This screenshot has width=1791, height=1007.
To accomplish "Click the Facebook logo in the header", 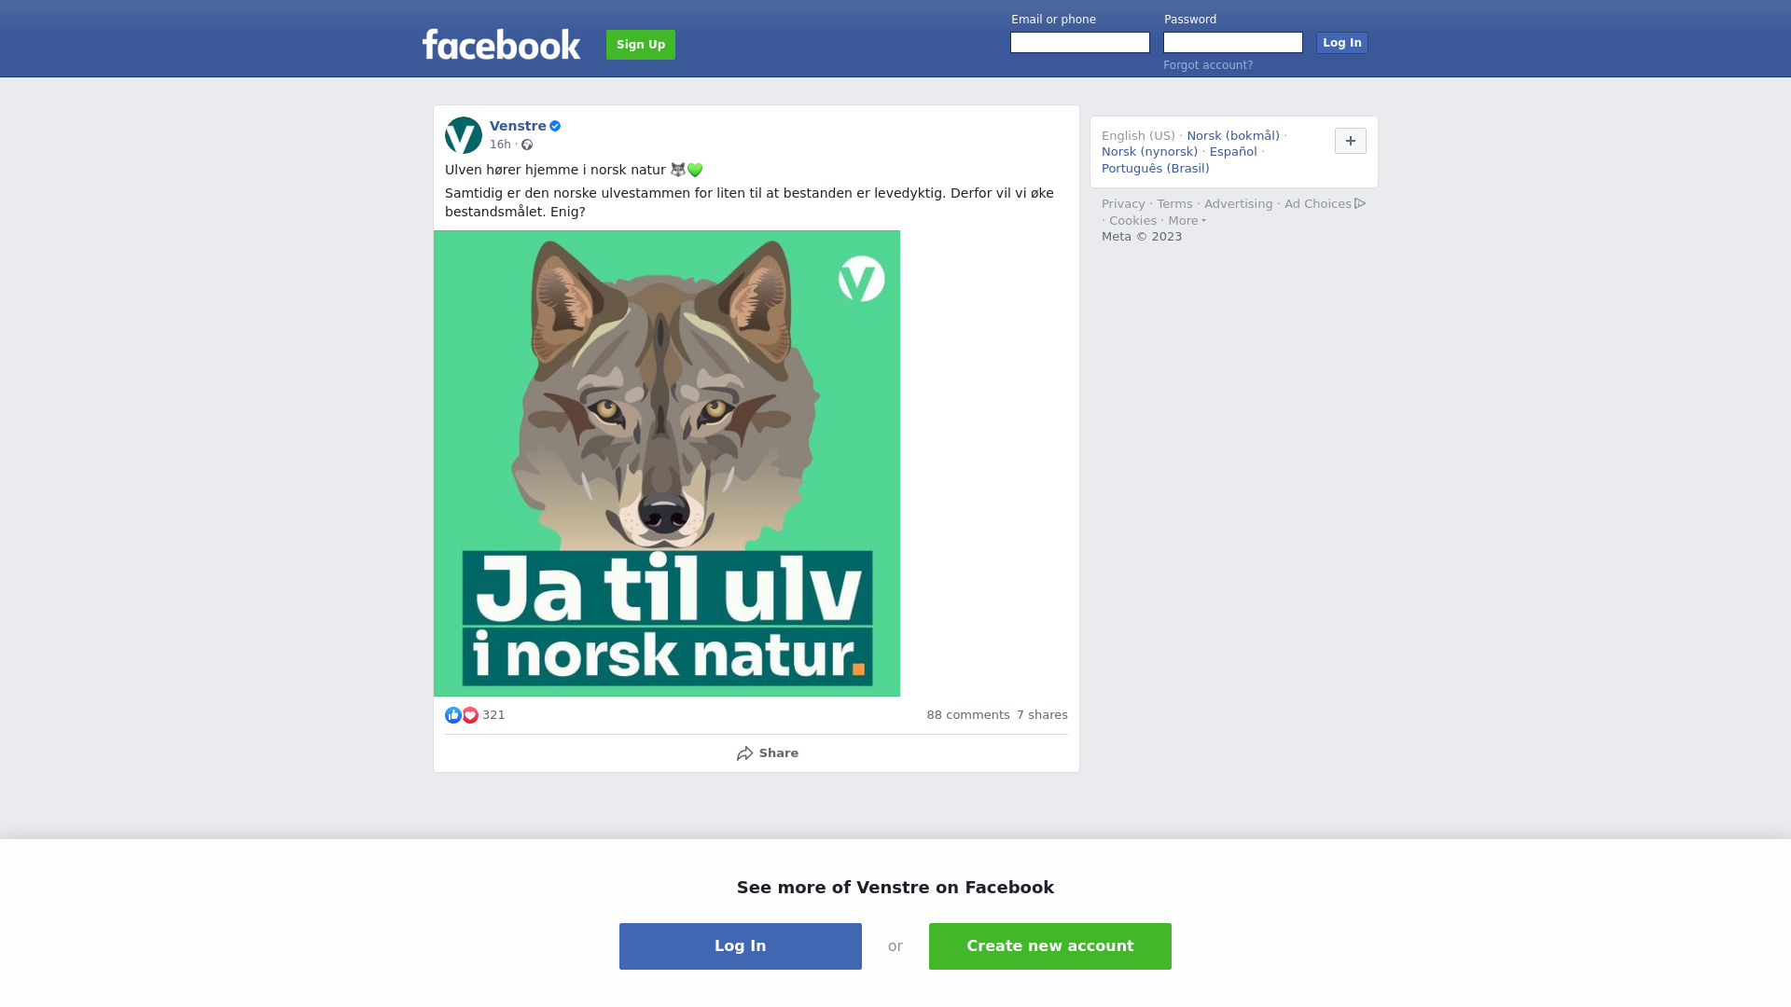I will pyautogui.click(x=501, y=44).
